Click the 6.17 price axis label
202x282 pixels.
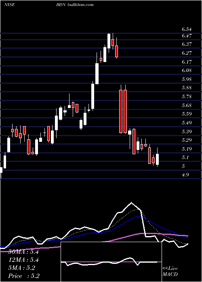click(187, 62)
